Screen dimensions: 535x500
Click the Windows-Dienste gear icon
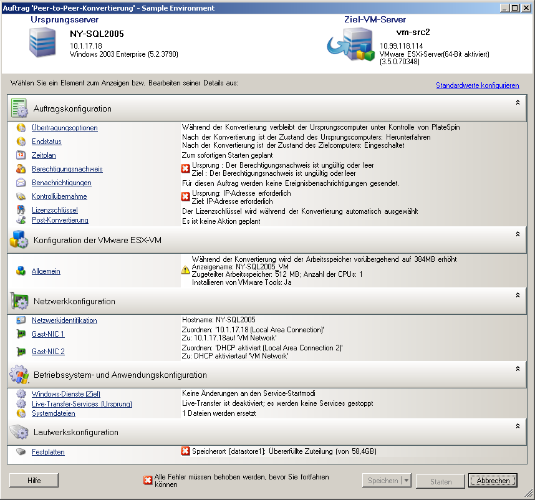[21, 394]
